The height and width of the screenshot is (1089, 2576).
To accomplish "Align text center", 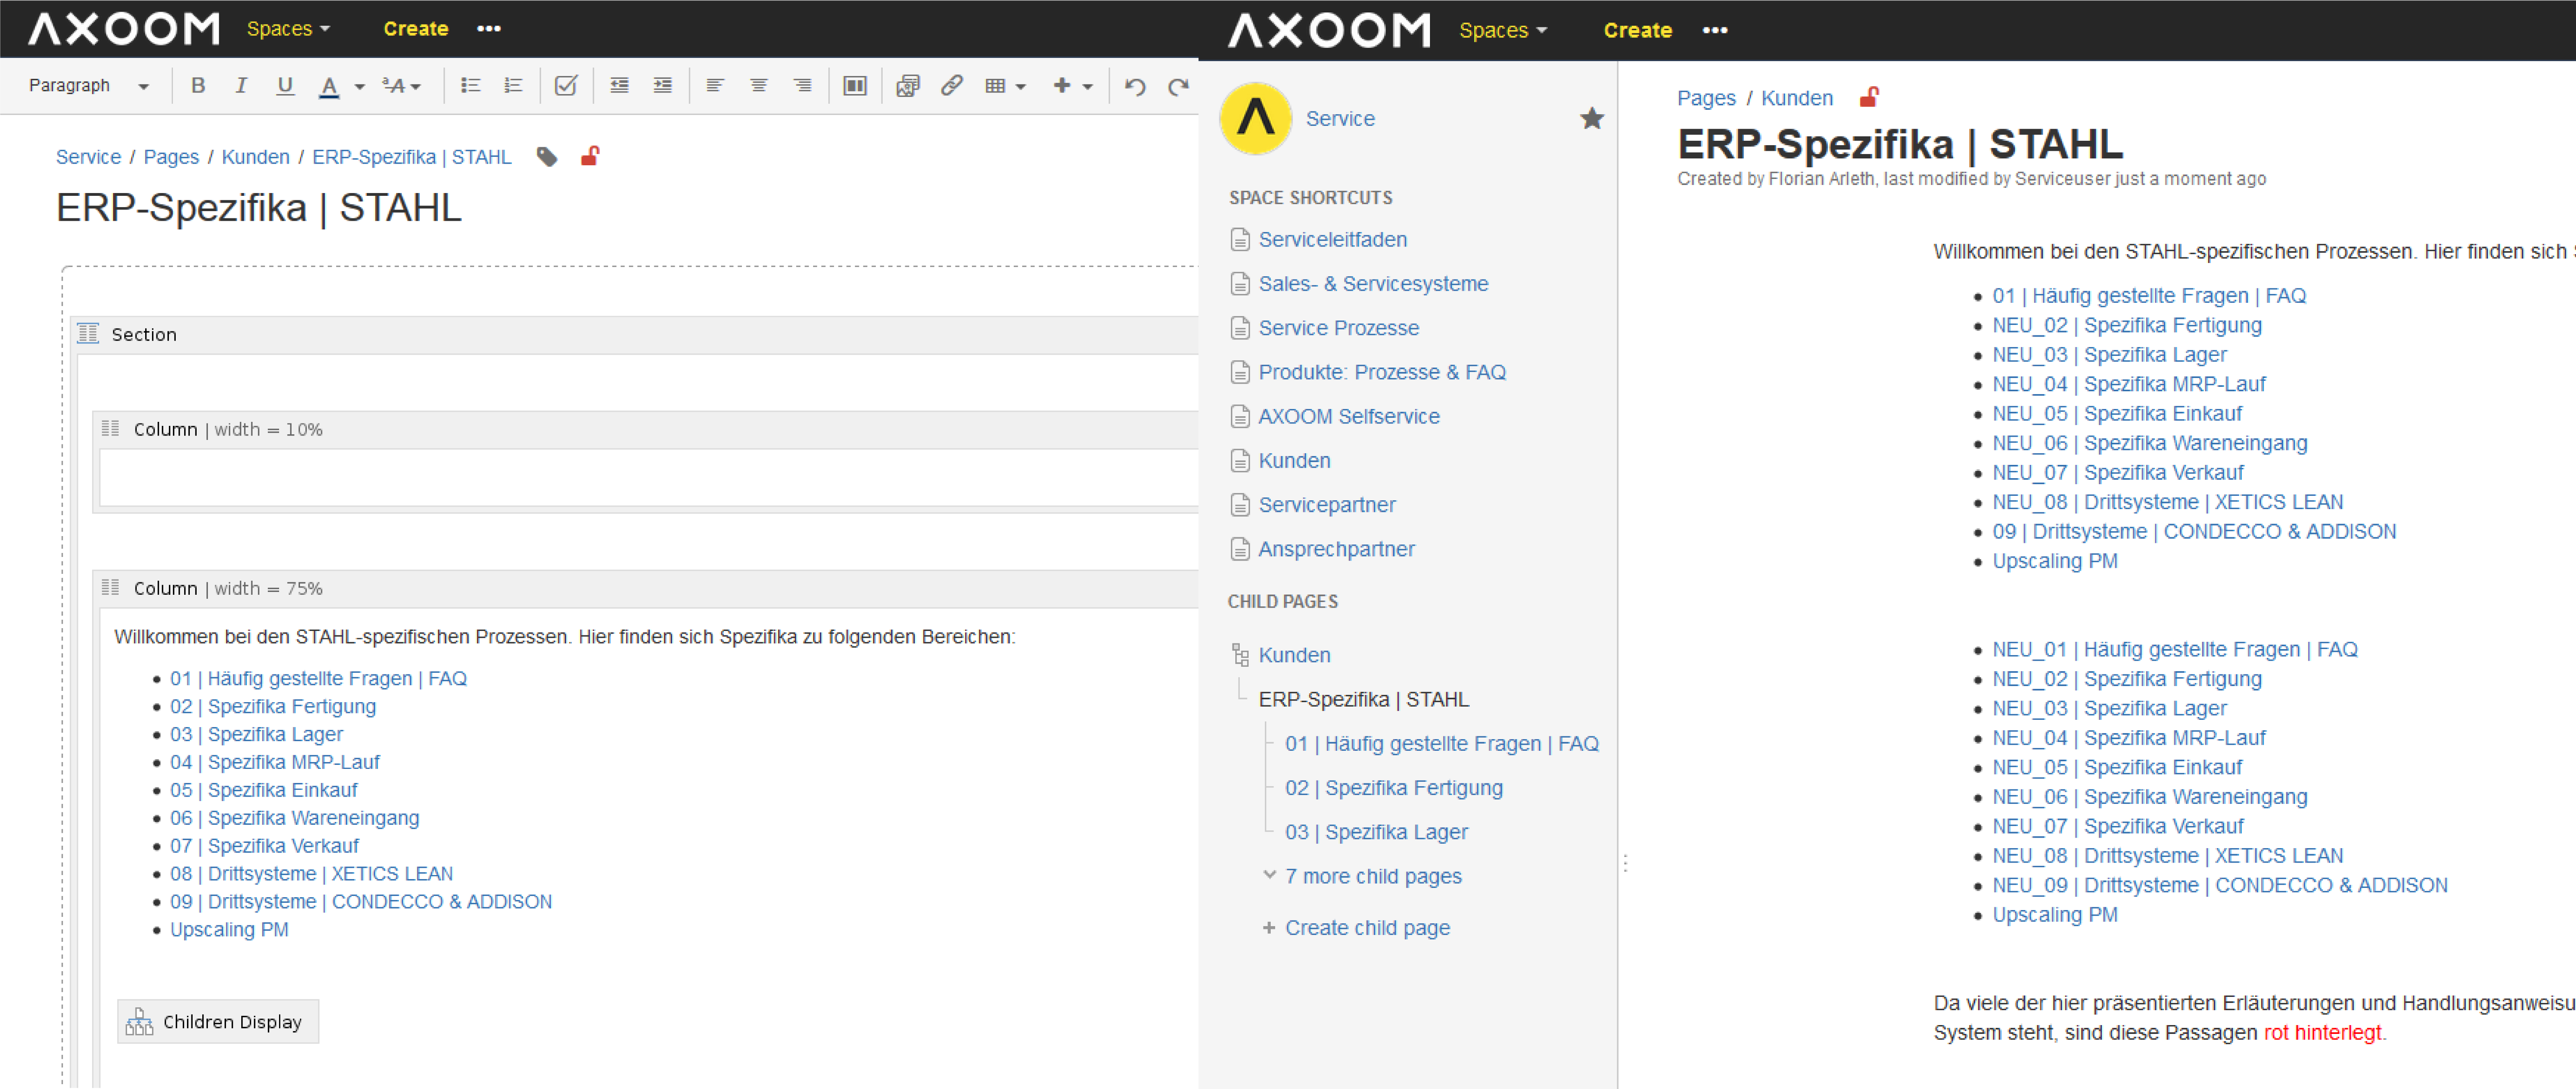I will pyautogui.click(x=759, y=86).
